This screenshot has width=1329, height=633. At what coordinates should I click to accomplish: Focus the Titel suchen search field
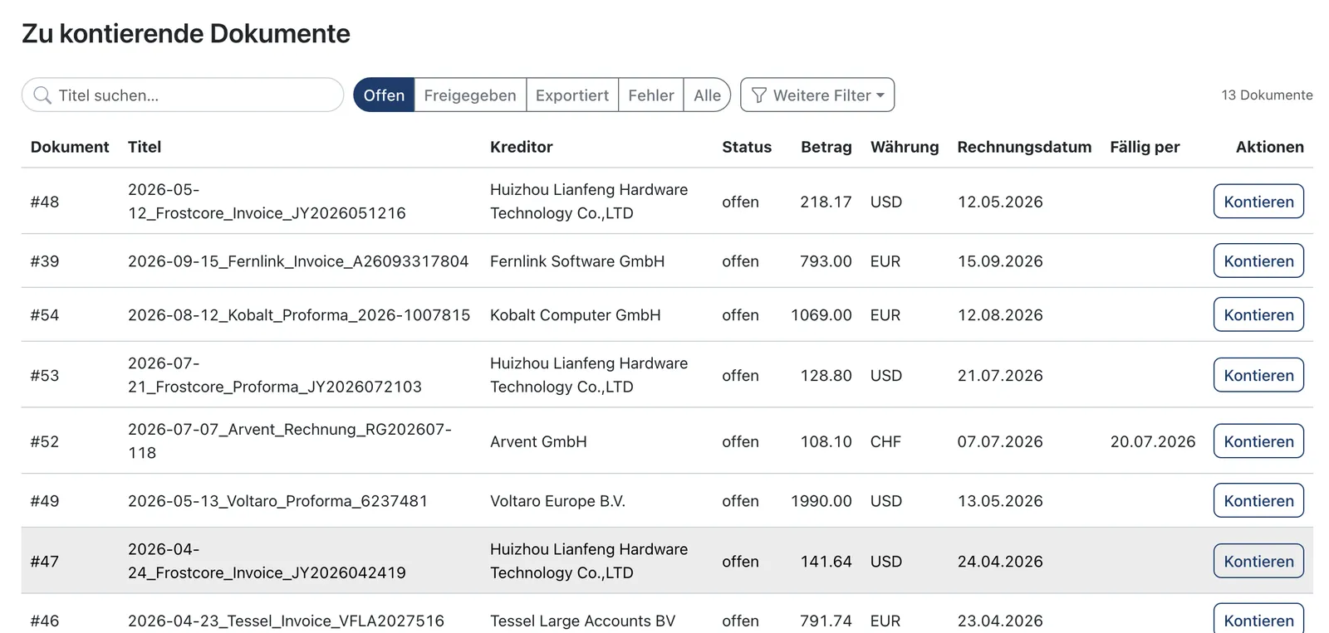coord(183,95)
